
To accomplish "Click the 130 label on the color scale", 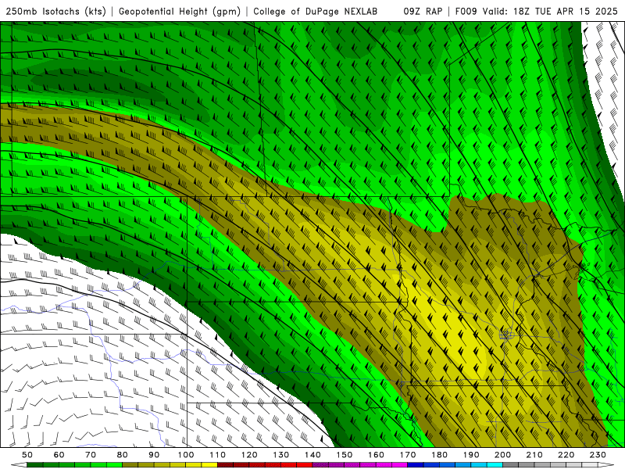I will click(281, 455).
